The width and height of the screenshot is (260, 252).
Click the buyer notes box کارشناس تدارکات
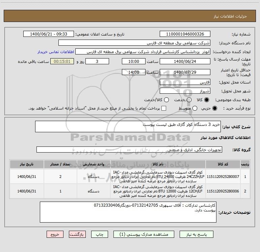128,212
